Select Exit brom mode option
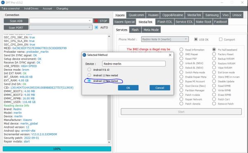This screenshot has width=248, height=153. [x=214, y=72]
